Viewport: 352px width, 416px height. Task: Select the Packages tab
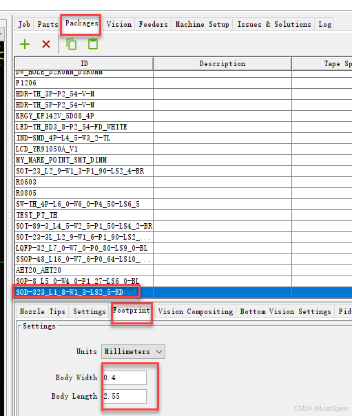point(81,23)
